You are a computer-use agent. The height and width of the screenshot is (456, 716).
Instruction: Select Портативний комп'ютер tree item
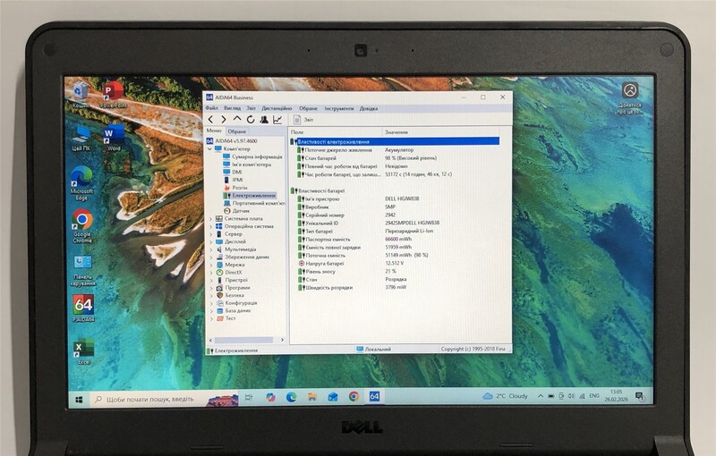254,203
